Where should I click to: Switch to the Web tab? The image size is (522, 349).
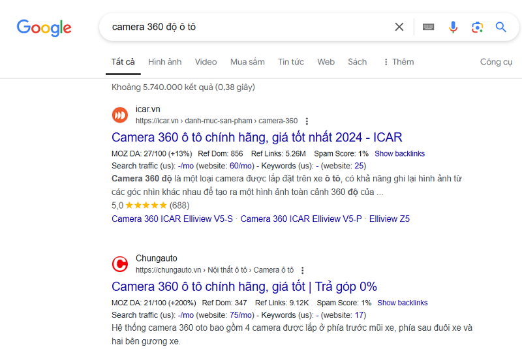coord(326,62)
